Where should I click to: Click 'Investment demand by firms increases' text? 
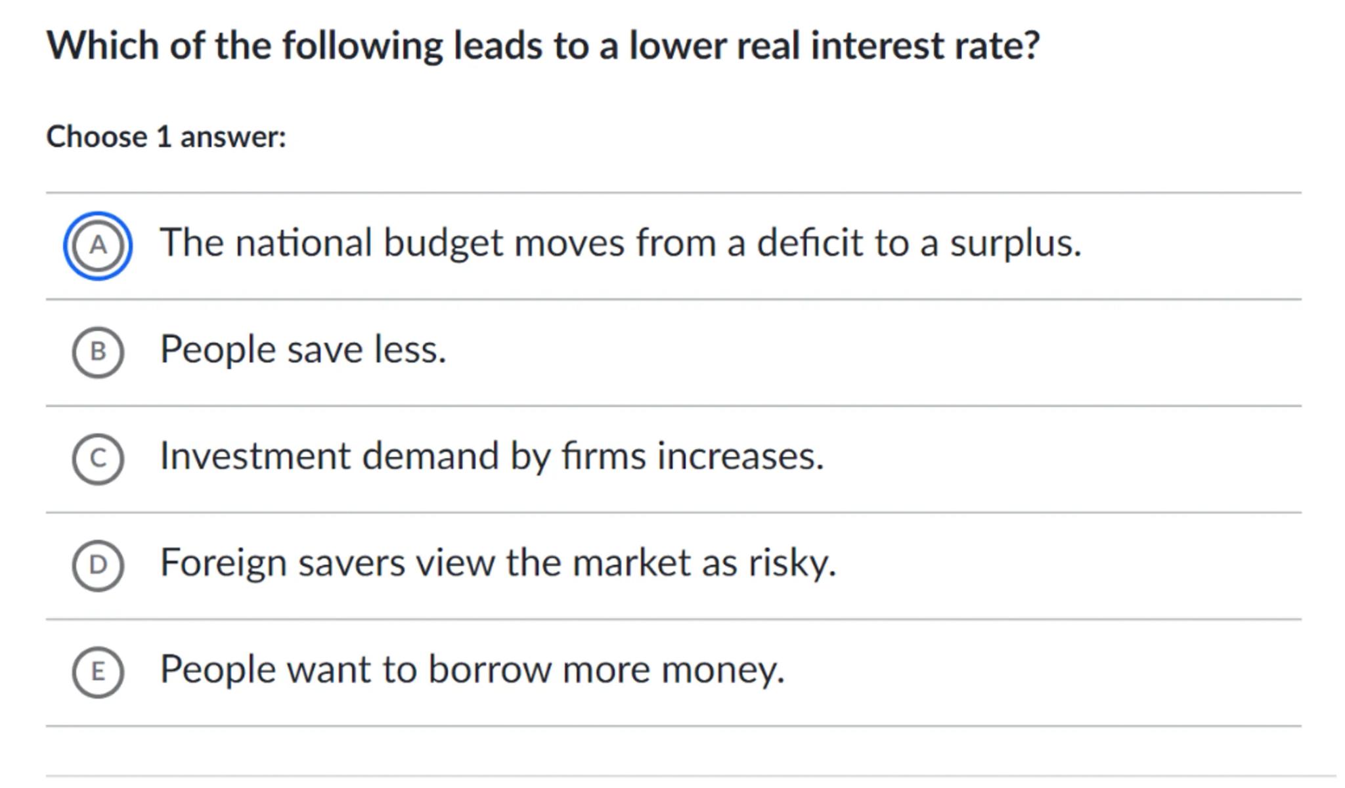[491, 456]
